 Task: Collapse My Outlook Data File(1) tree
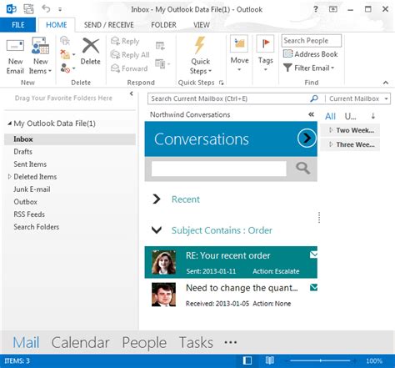pyautogui.click(x=10, y=124)
